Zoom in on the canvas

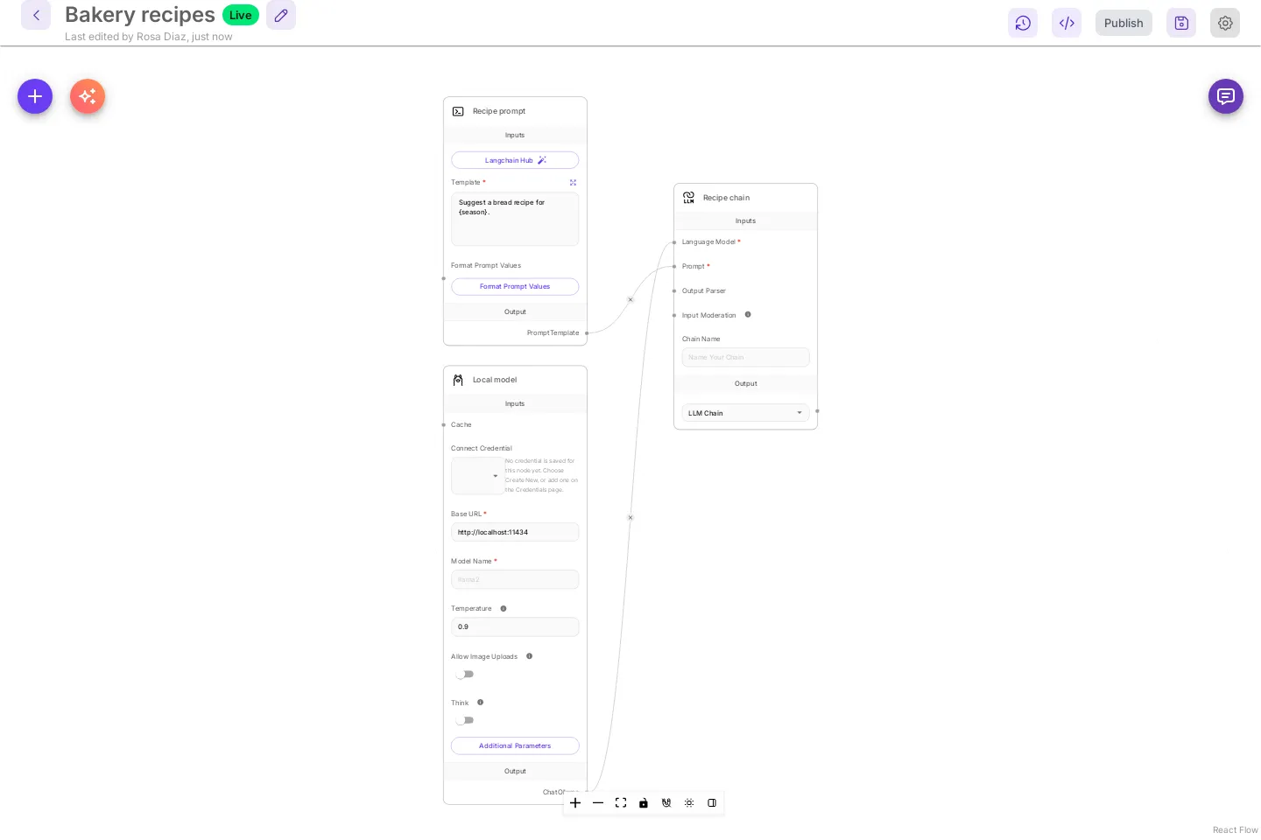tap(575, 802)
